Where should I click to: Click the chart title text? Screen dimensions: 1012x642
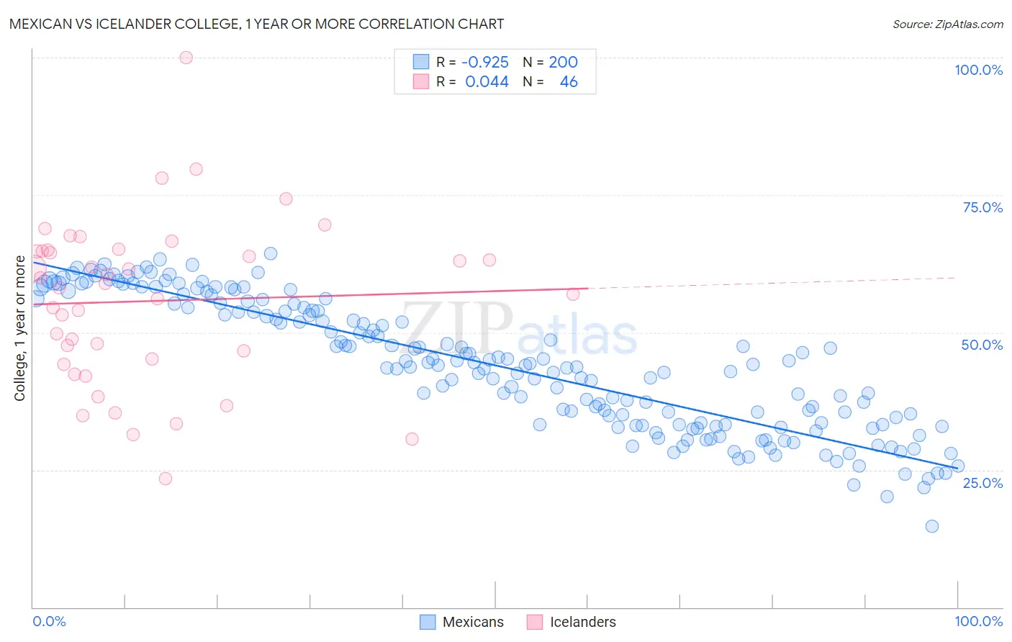(x=256, y=24)
